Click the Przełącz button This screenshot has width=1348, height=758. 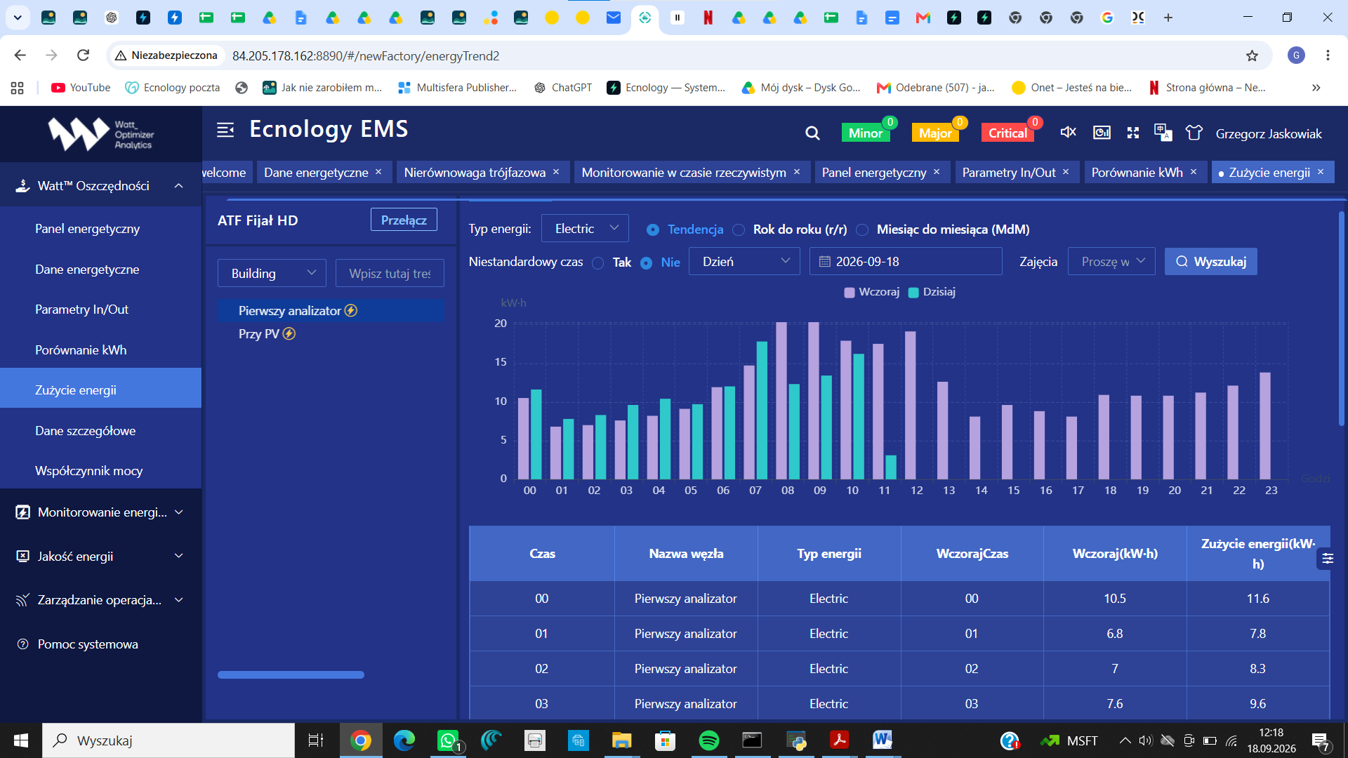click(x=404, y=220)
